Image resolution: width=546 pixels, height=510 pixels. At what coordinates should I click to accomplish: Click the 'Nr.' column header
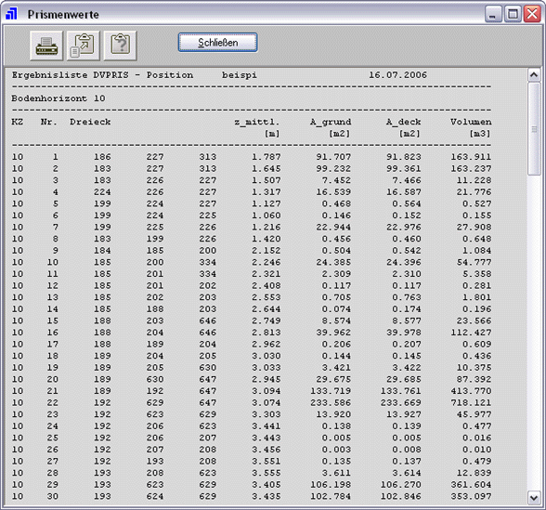(49, 122)
